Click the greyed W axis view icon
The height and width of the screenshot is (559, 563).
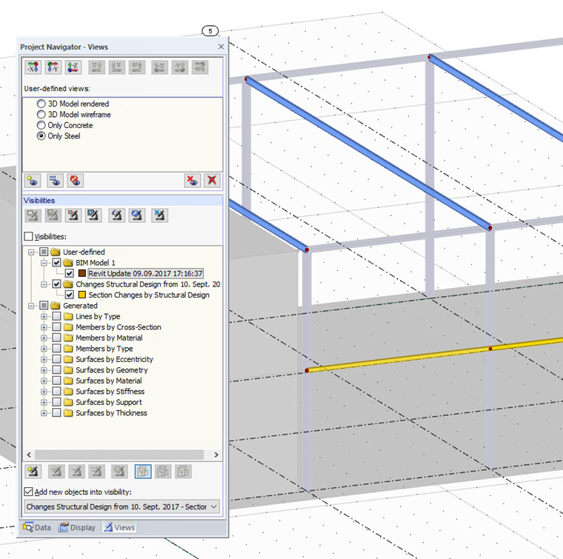pos(137,67)
